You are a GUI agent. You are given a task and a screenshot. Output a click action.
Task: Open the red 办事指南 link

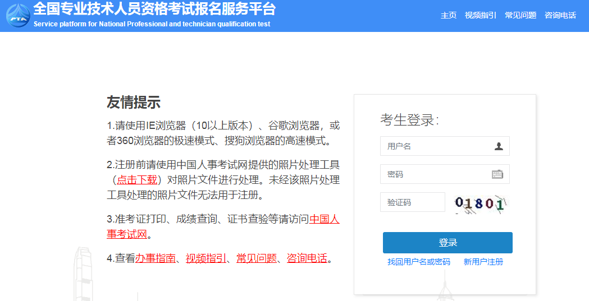(155, 258)
